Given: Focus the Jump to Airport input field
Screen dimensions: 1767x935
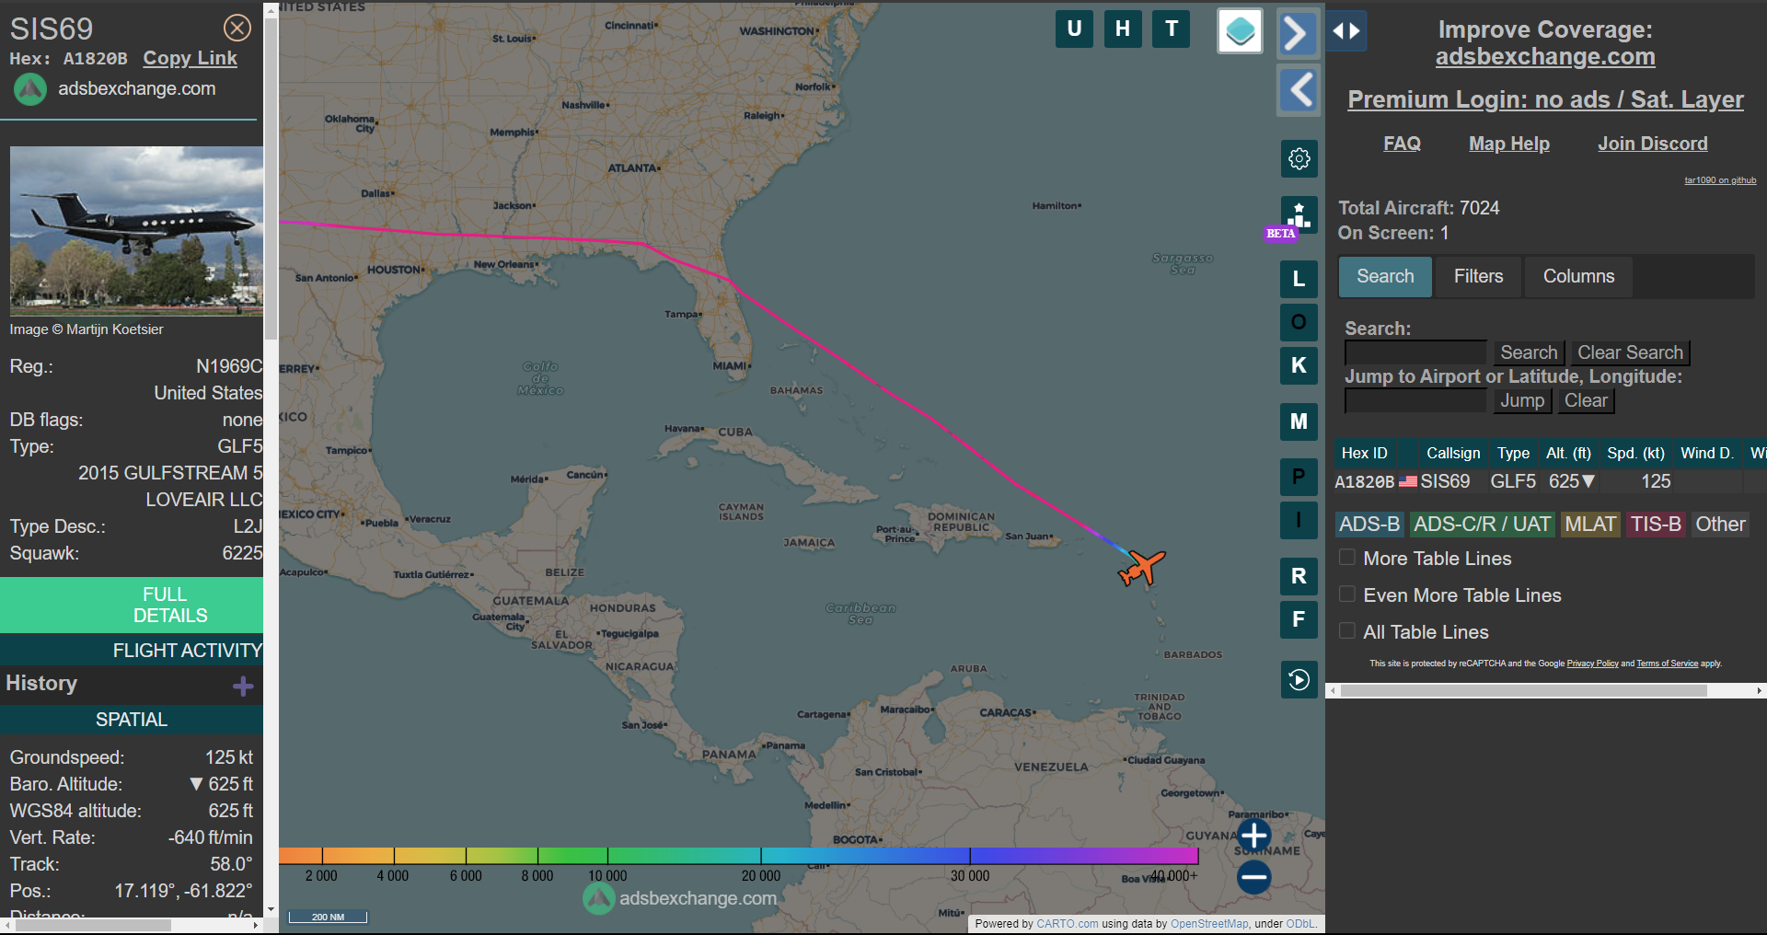Looking at the screenshot, I should (x=1415, y=400).
